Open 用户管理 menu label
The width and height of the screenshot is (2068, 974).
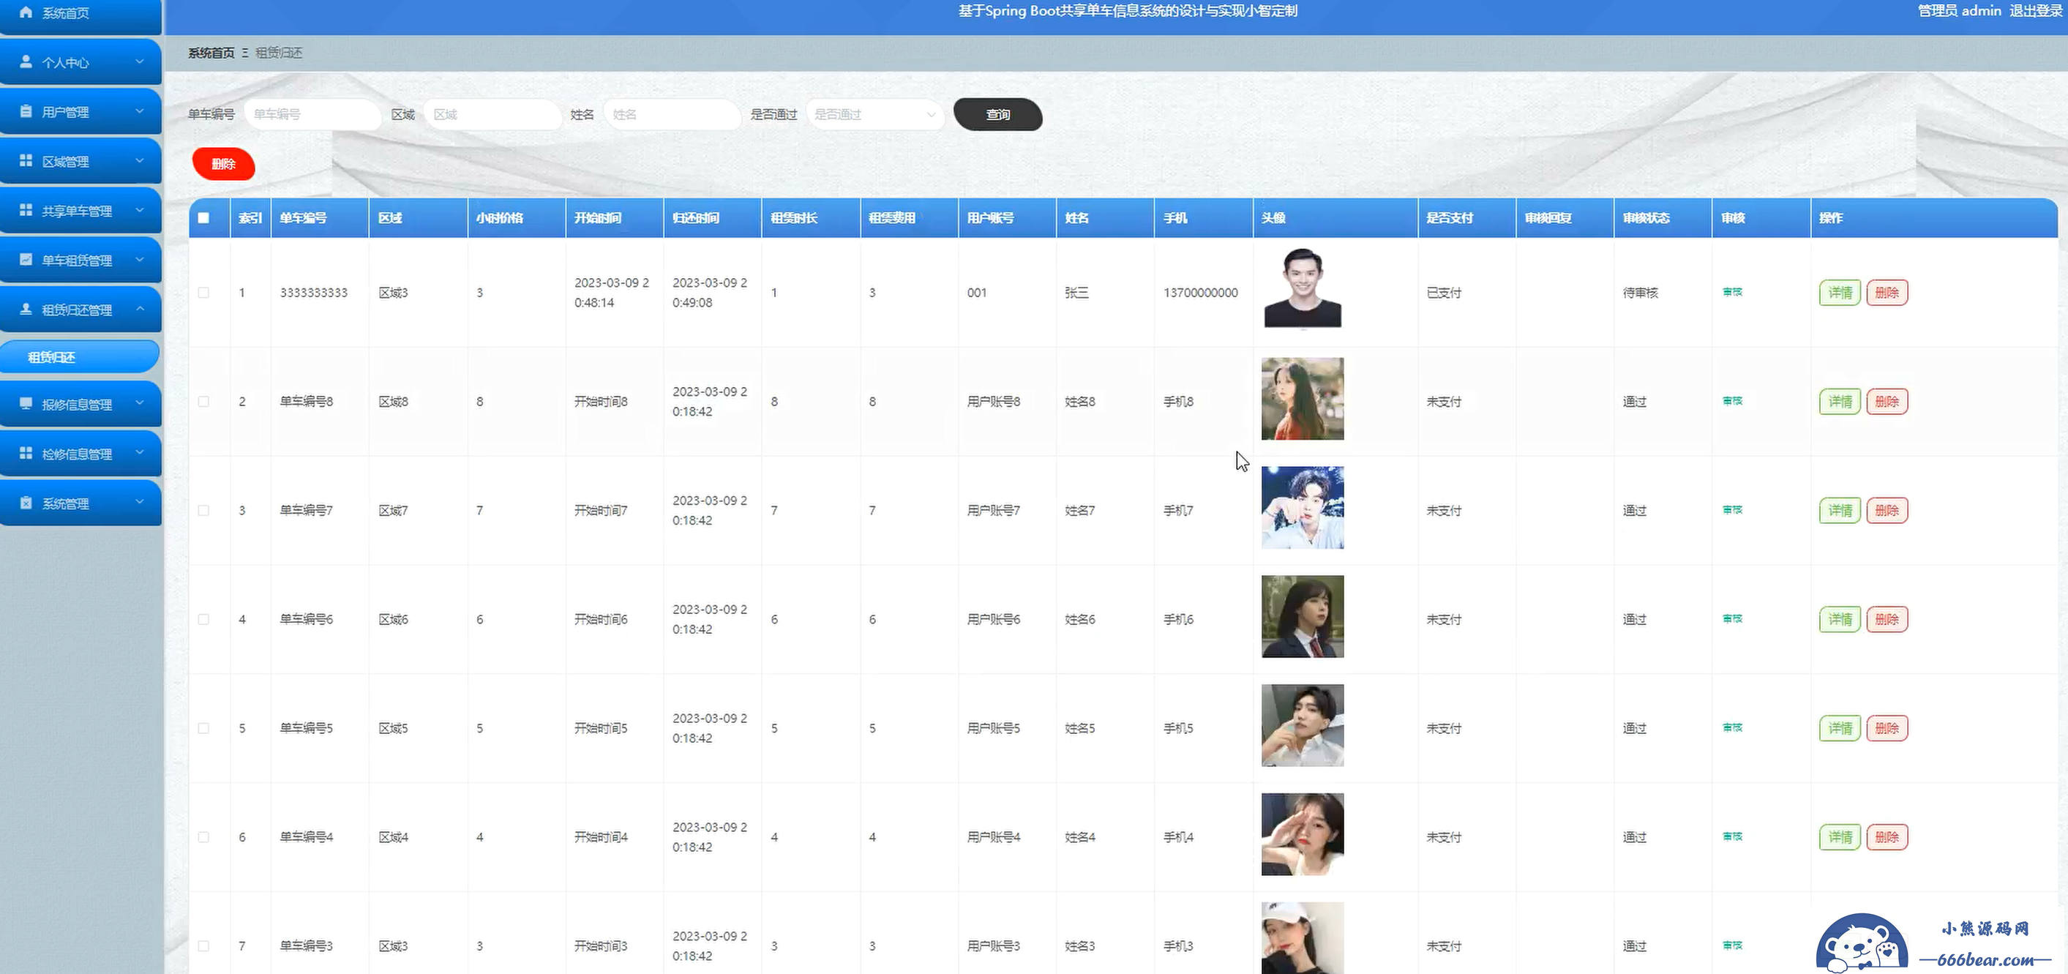(66, 113)
